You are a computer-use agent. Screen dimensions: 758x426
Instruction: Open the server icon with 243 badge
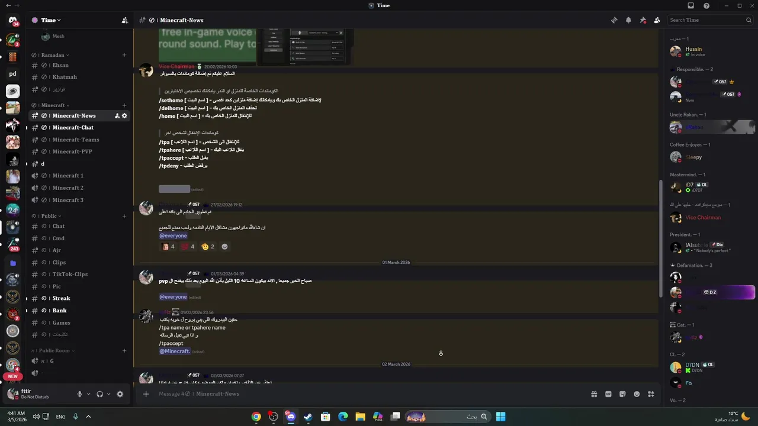[x=12, y=245]
